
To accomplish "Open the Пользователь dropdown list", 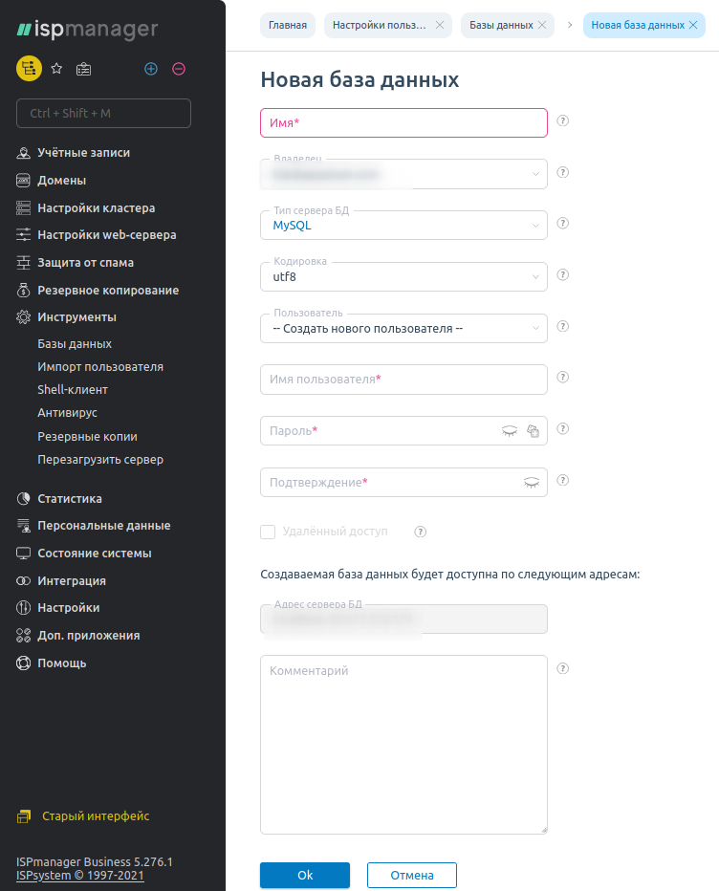I will 403,329.
